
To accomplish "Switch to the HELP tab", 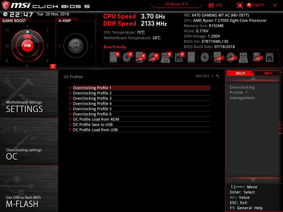I will tap(240, 73).
